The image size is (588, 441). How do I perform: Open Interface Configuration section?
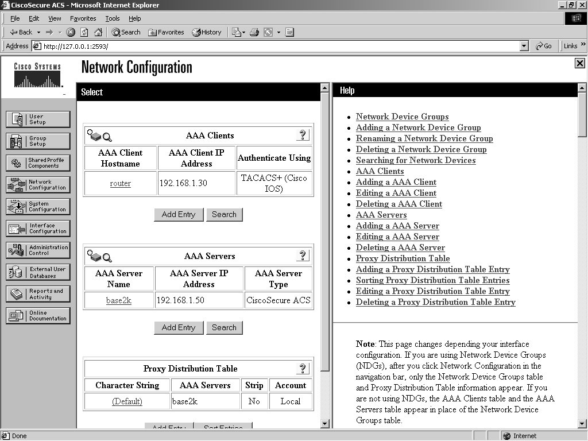point(38,229)
